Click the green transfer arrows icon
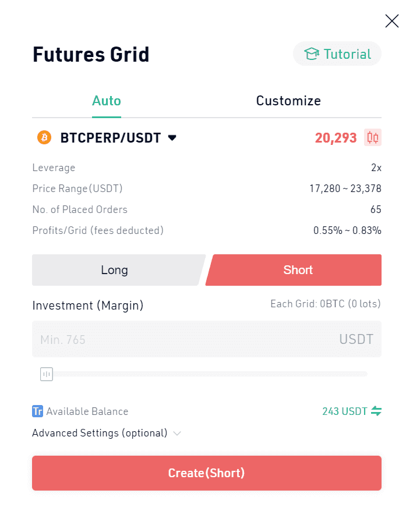 point(376,411)
